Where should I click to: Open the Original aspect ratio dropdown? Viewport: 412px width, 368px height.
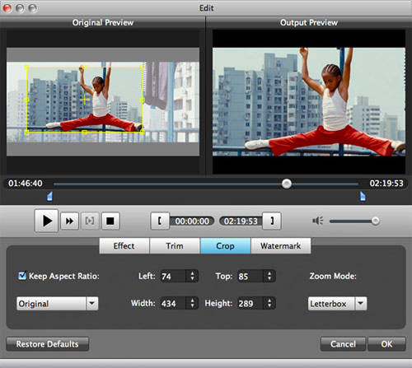point(58,304)
